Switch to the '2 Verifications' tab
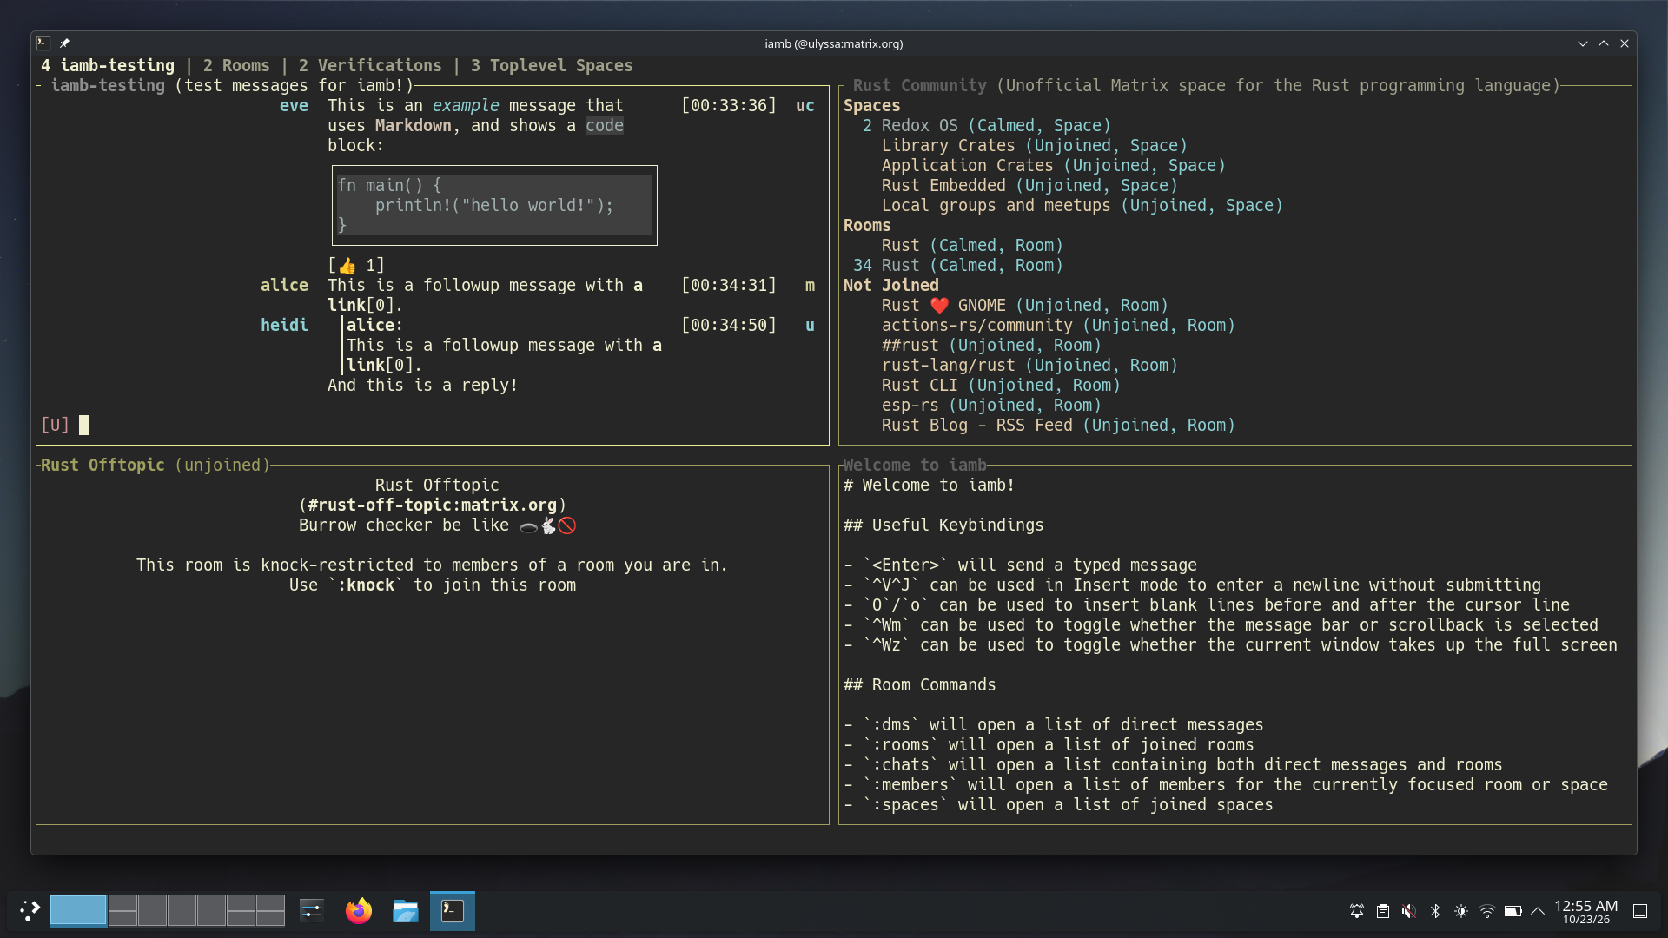 370,66
